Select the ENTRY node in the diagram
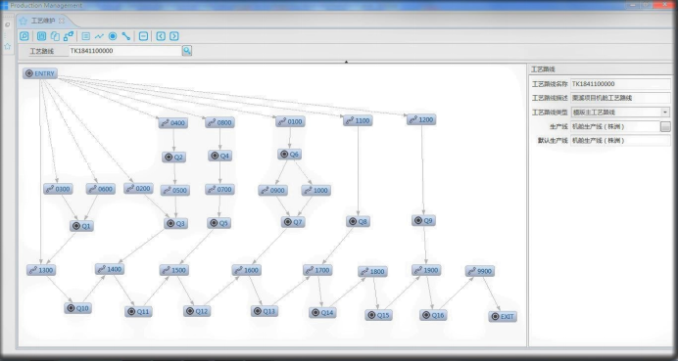 point(40,73)
